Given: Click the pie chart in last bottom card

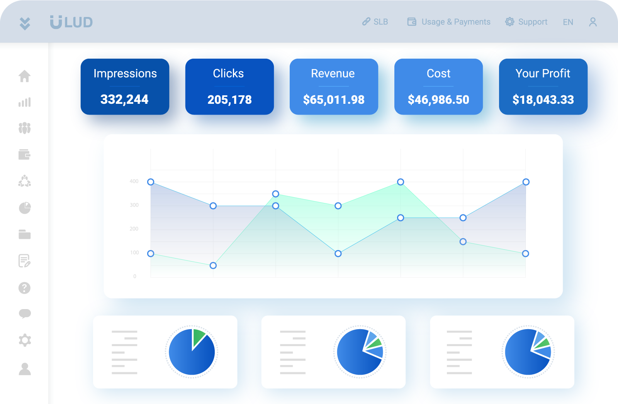Looking at the screenshot, I should click(x=528, y=352).
